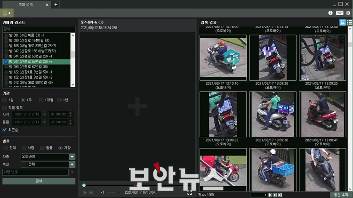Adjust end time 23:59:59 spinner

pyautogui.click(x=71, y=122)
